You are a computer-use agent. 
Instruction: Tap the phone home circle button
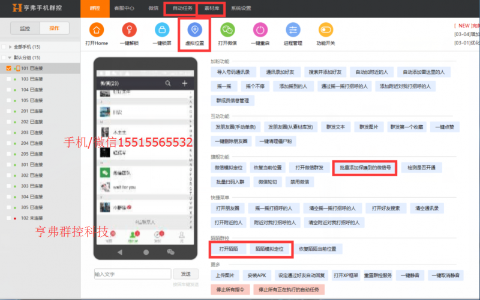pos(146,252)
